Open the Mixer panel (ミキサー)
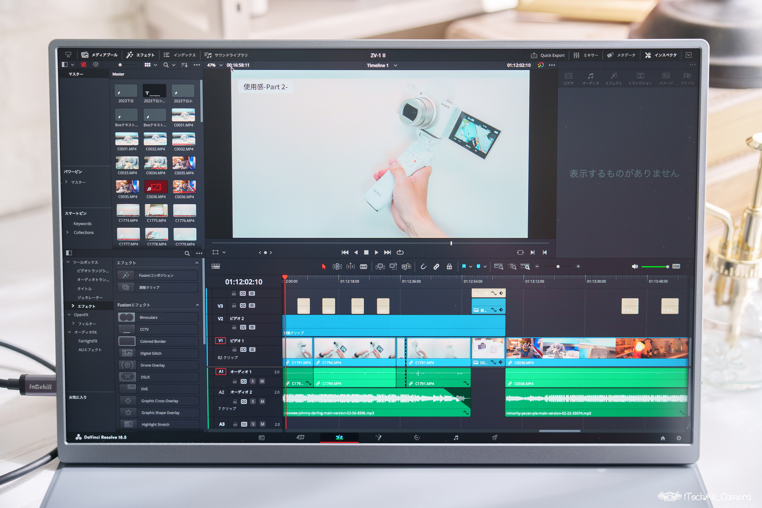 586,55
